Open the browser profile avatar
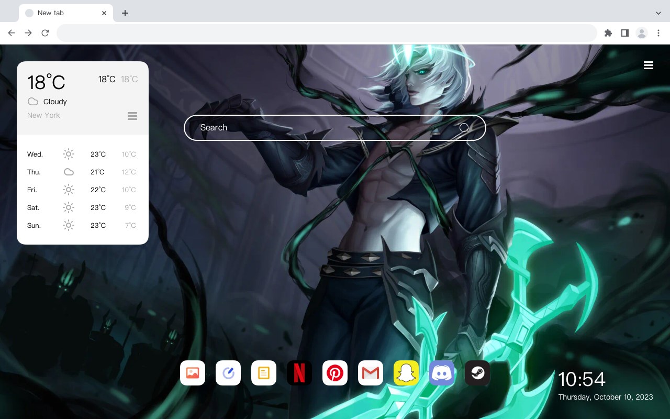The image size is (670, 419). [642, 33]
